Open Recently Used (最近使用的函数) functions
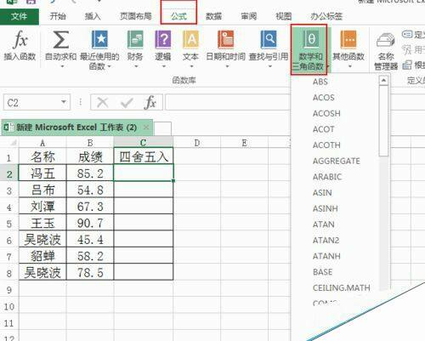 (x=99, y=50)
